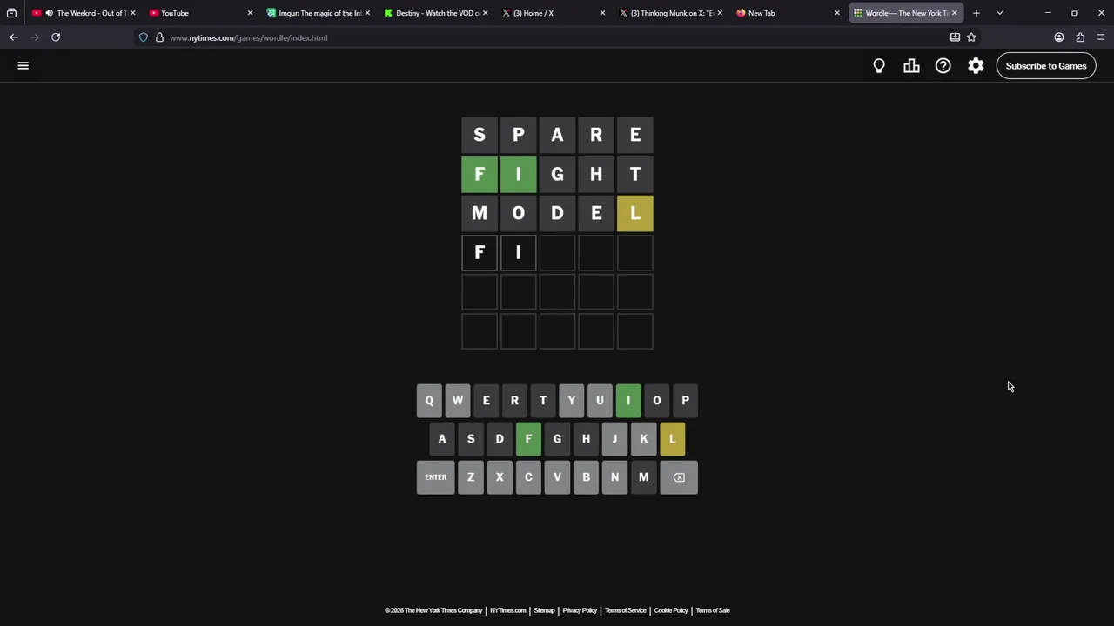Tap the K key on Wordle keyboard
This screenshot has width=1114, height=626.
coord(644,439)
